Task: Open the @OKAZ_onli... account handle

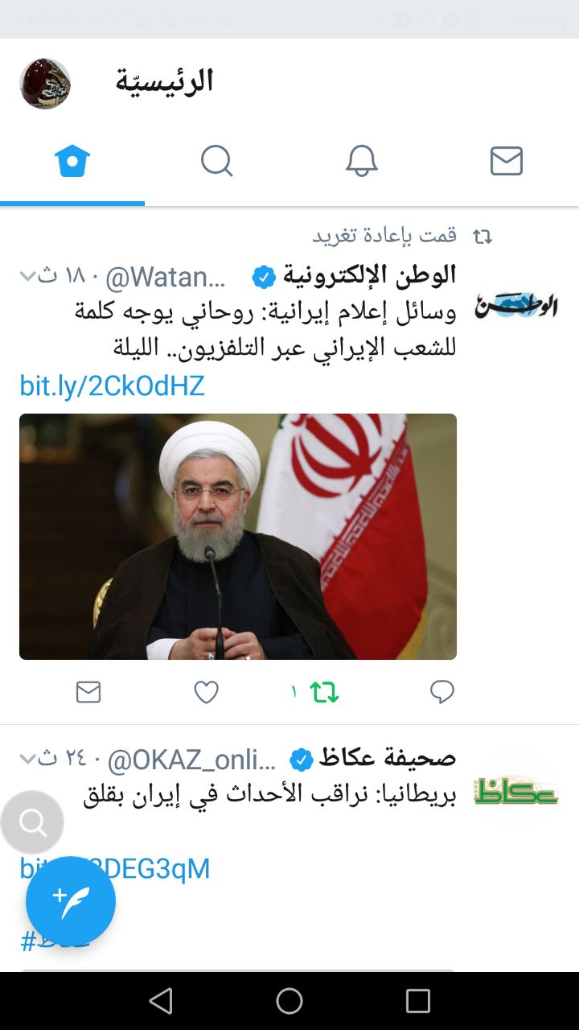Action: point(191,759)
